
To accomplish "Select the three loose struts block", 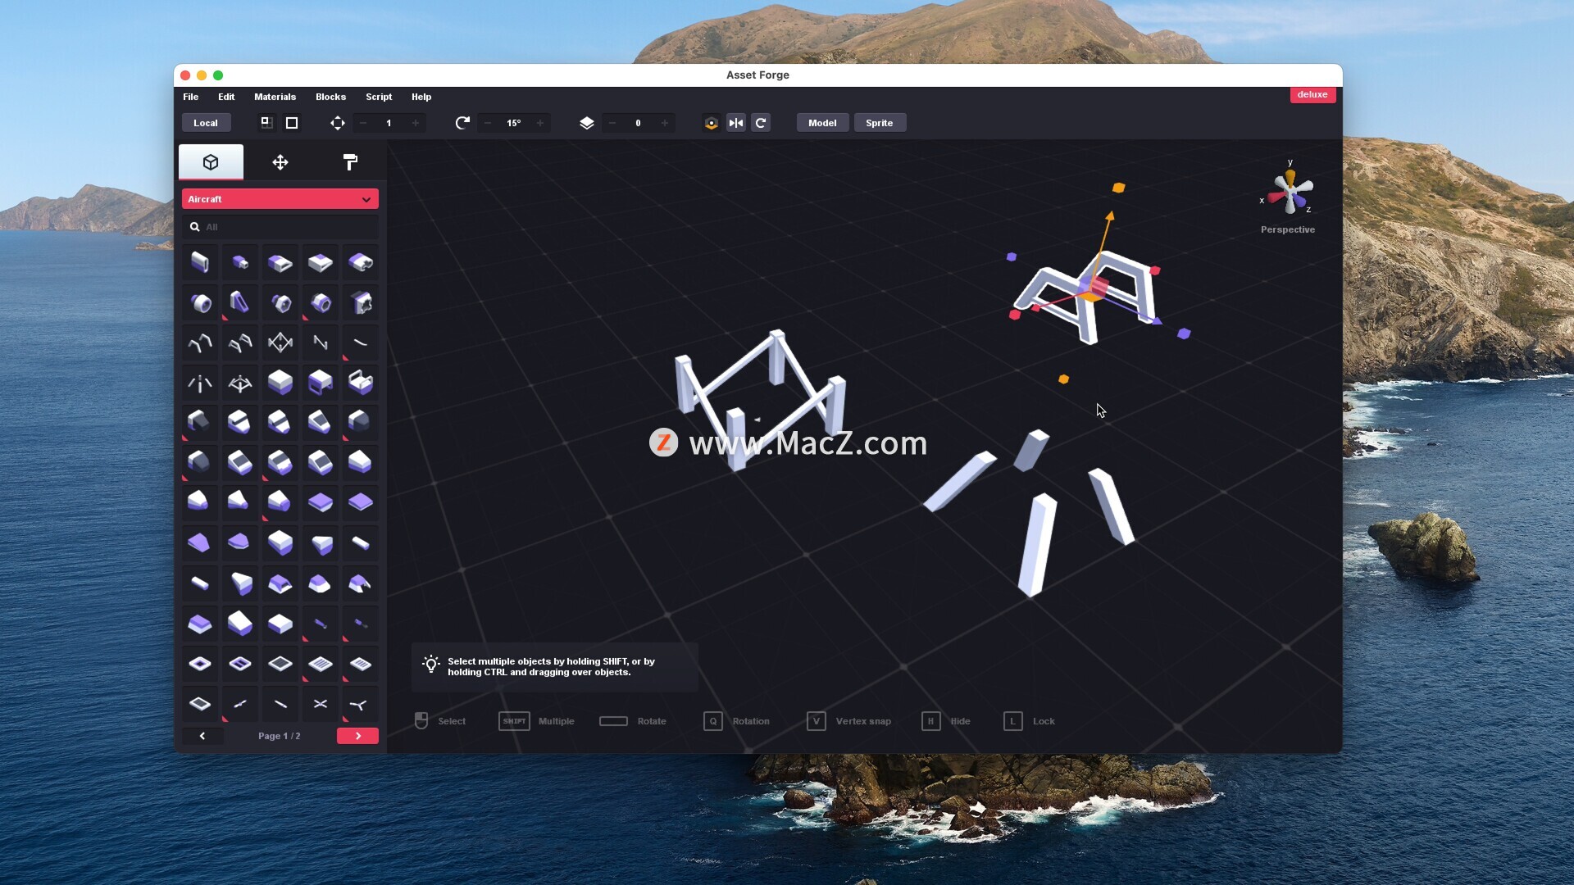I will point(200,383).
